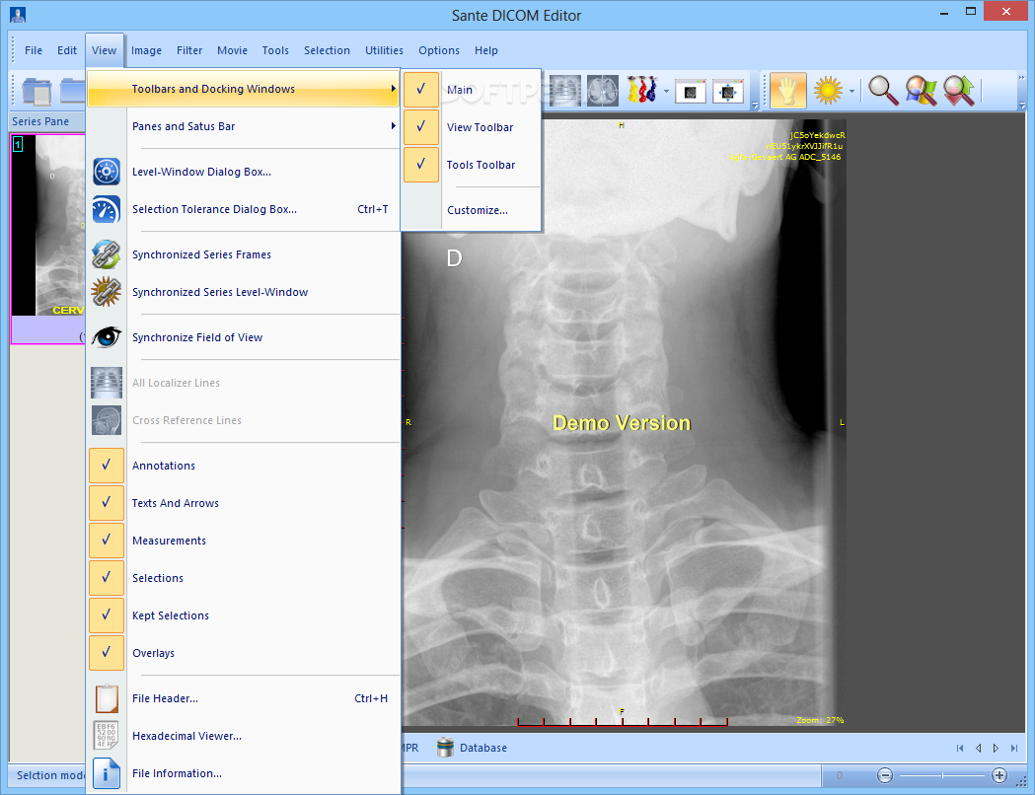Click the CT slice toolbar icon
Viewport: 1035px width, 795px height.
[x=603, y=91]
